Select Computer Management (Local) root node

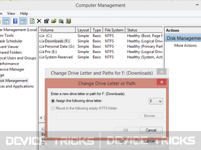[x=18, y=30]
